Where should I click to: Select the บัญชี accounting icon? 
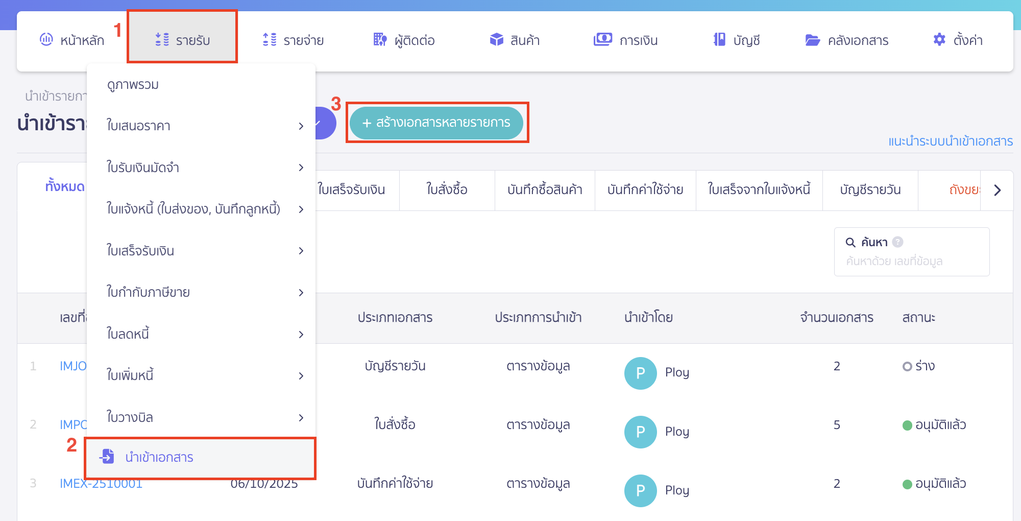(x=718, y=39)
